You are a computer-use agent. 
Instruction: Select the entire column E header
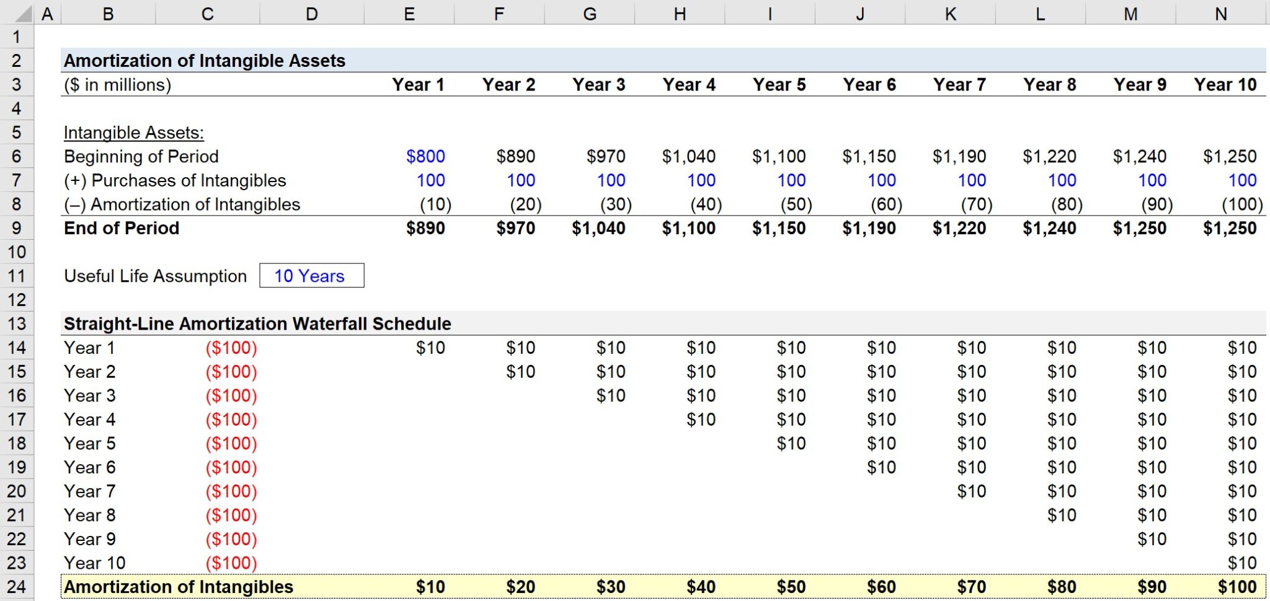click(408, 13)
